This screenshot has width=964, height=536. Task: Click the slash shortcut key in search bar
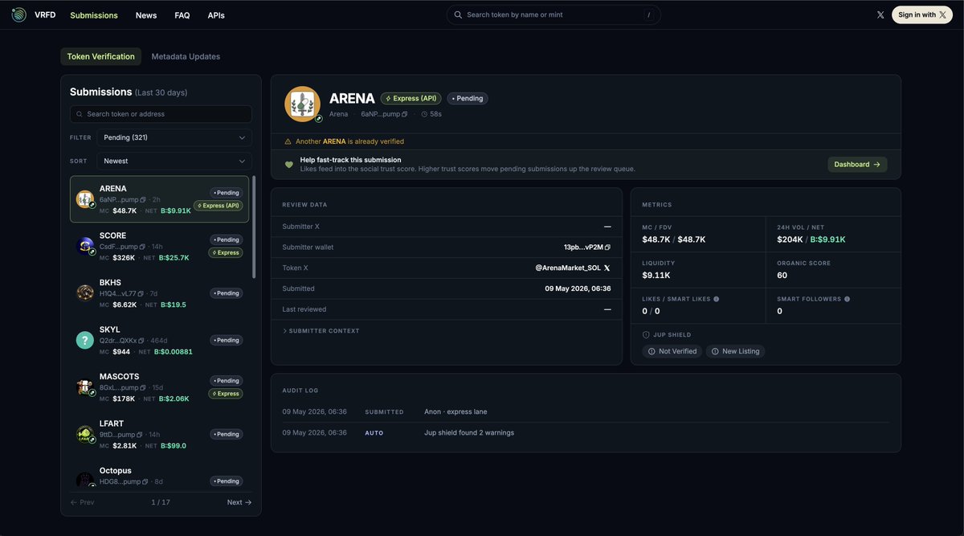point(648,14)
